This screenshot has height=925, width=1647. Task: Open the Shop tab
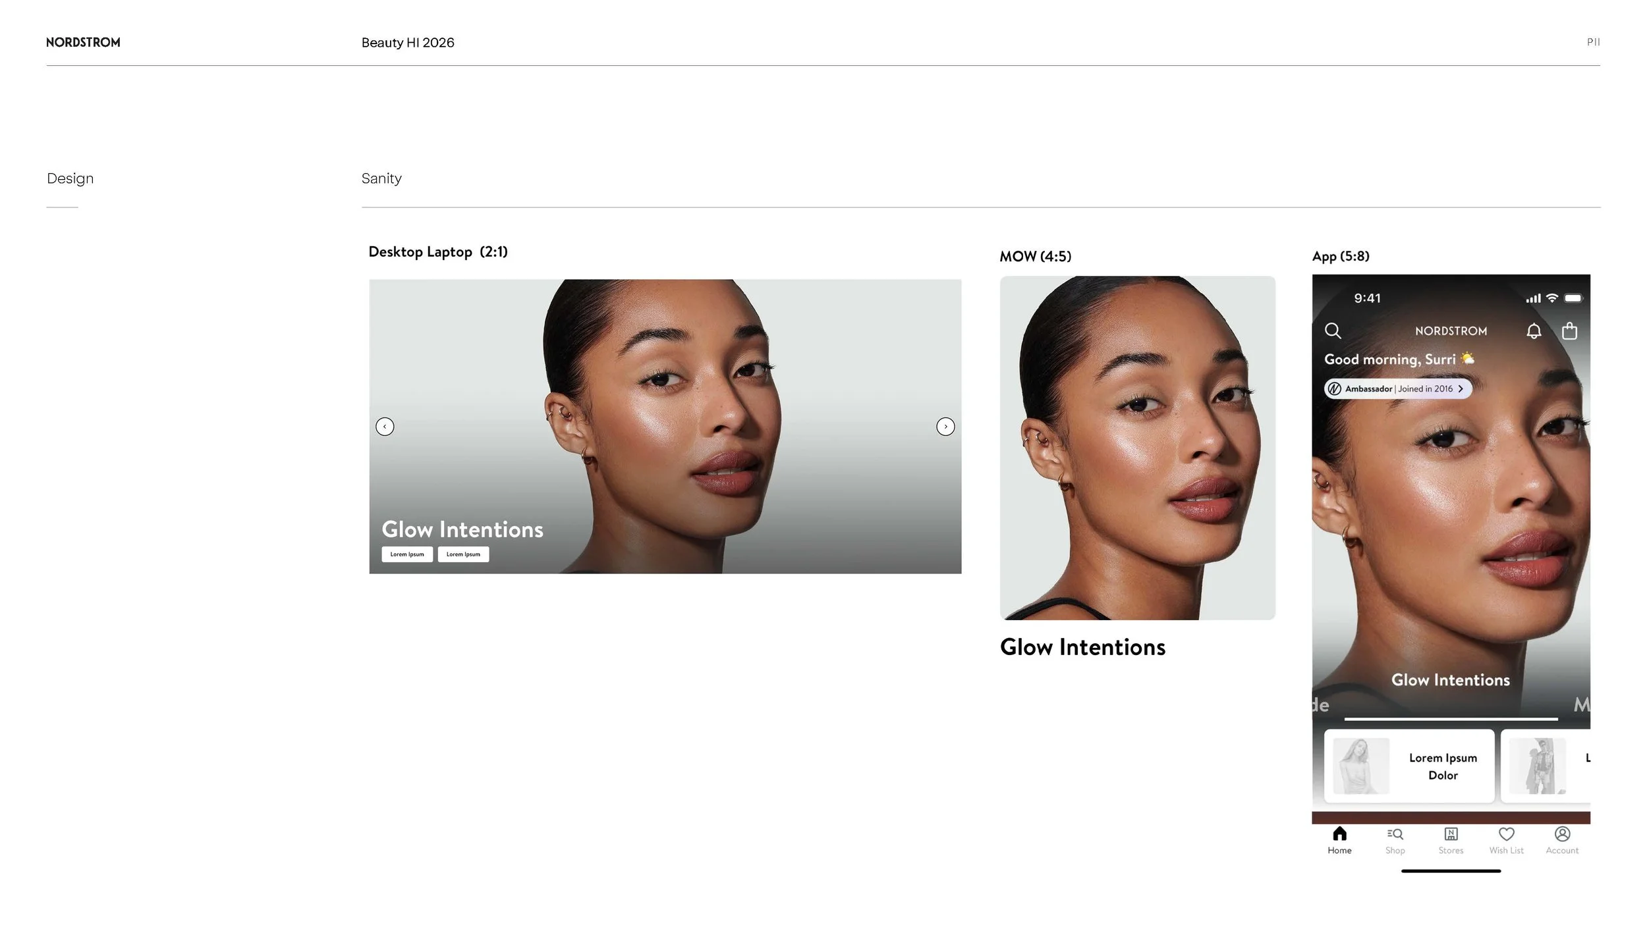pyautogui.click(x=1395, y=835)
